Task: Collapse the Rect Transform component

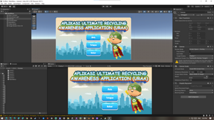Action: [x=174, y=18]
